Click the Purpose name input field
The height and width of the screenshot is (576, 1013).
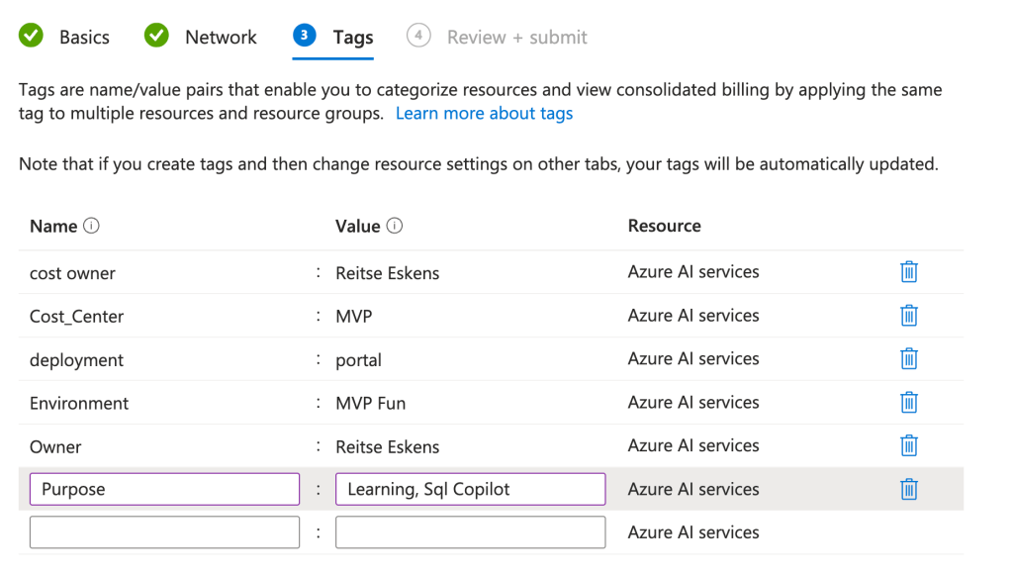click(x=164, y=489)
